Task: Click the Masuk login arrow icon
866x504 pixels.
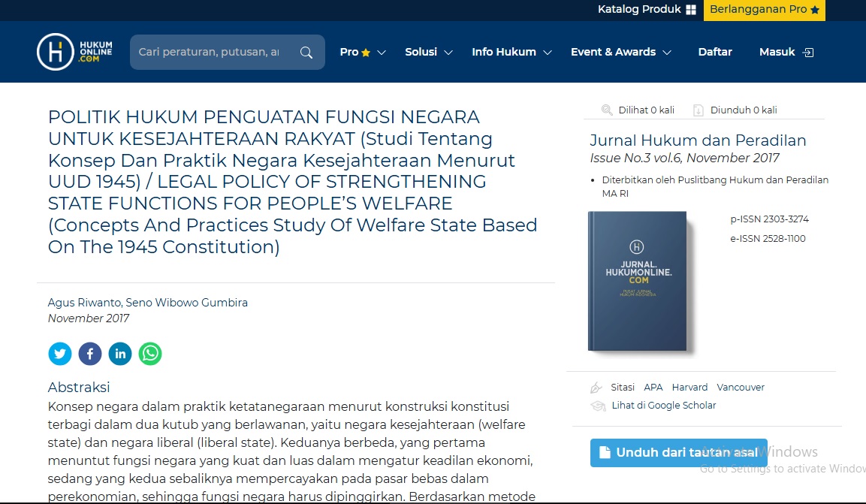Action: click(808, 53)
